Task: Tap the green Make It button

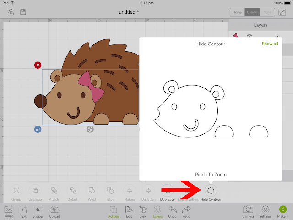Action: (283, 211)
